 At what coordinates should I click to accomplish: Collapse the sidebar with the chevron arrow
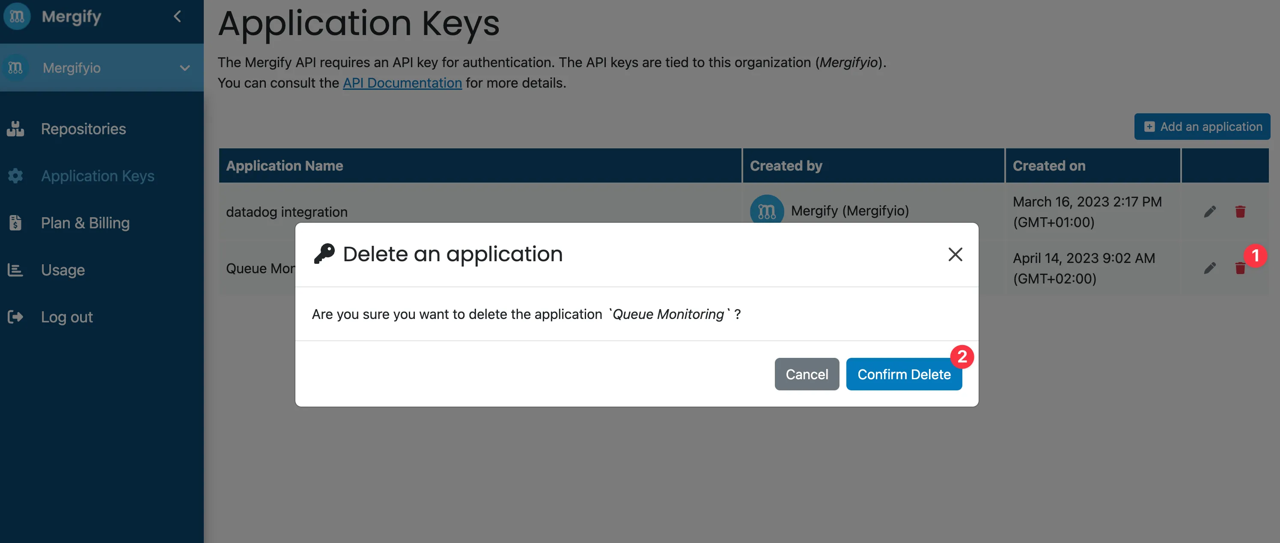point(177,16)
